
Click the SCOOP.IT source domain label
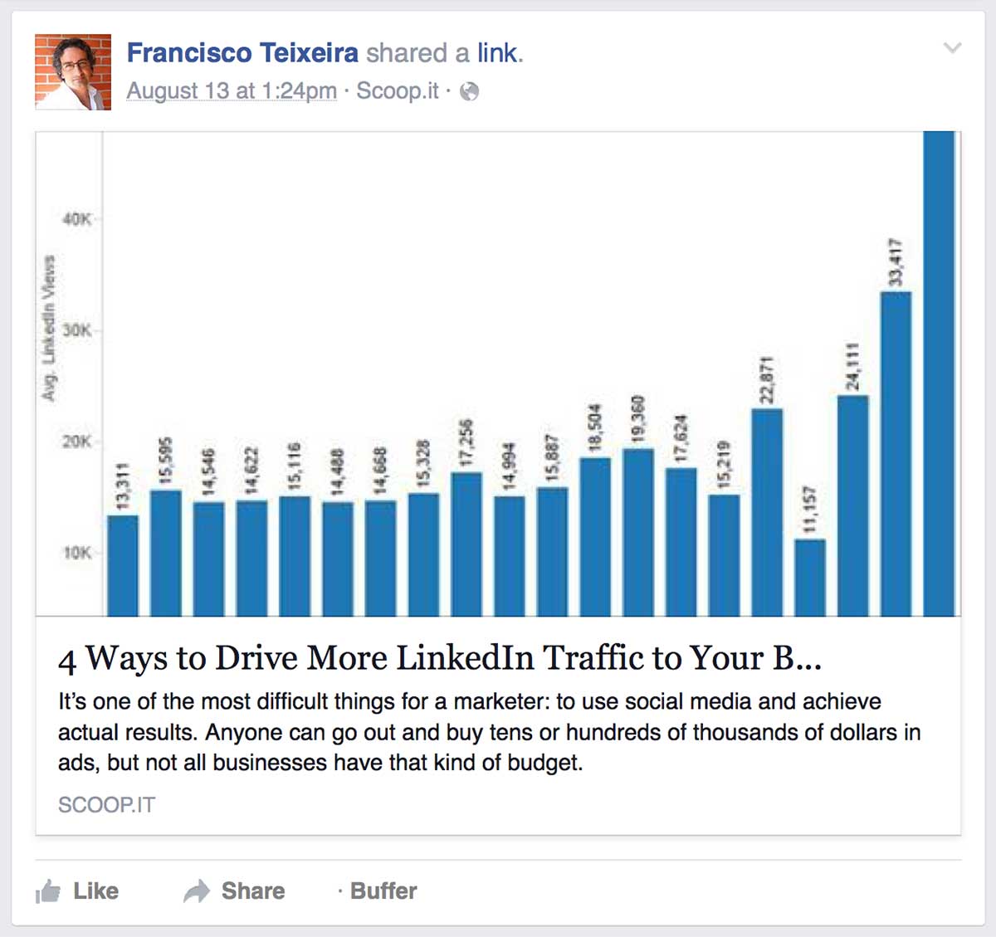tap(106, 805)
